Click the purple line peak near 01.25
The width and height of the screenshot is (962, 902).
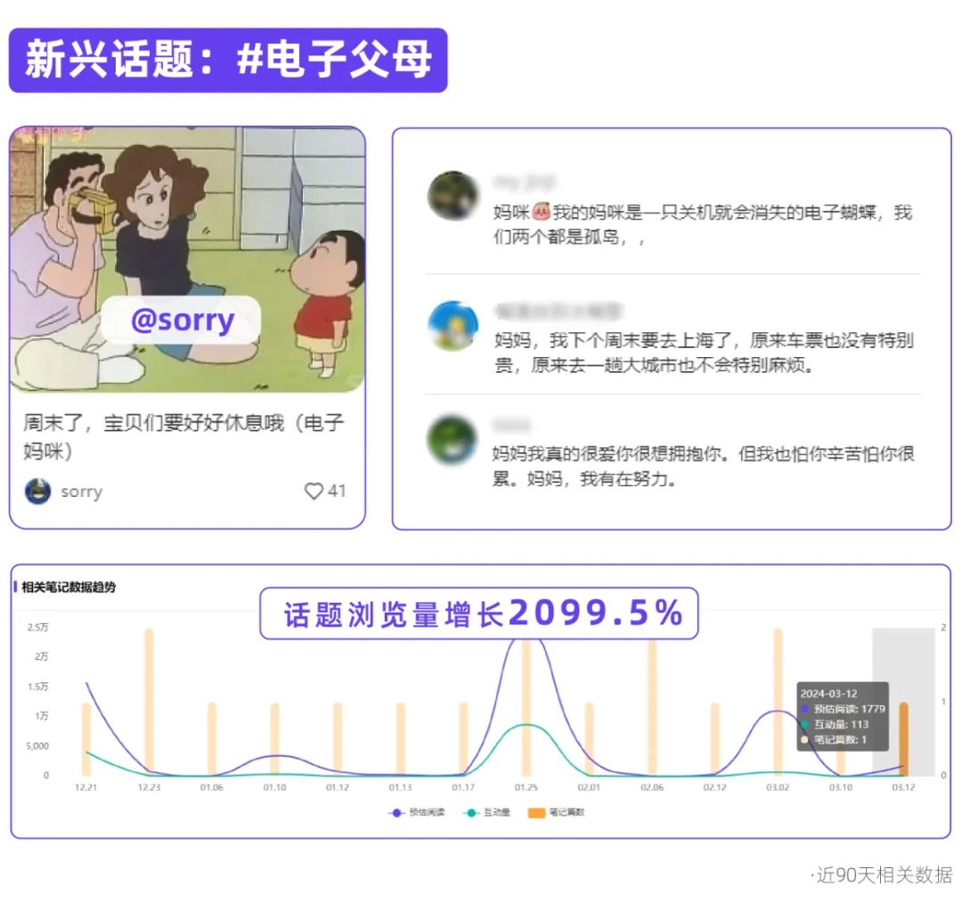click(x=526, y=641)
